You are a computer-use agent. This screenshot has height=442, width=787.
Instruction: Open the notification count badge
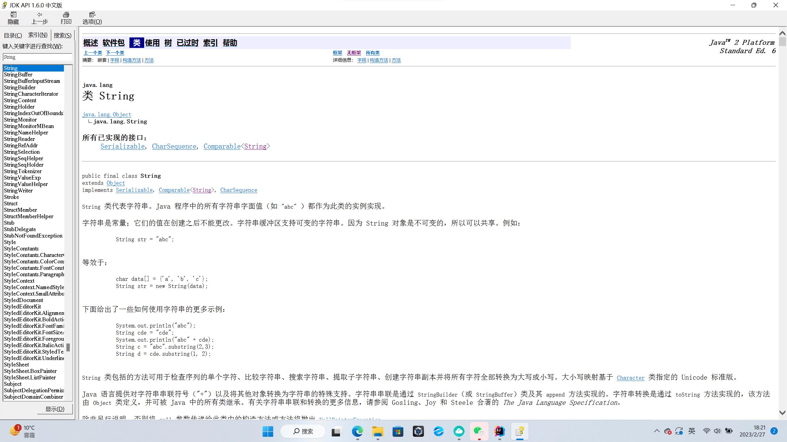tap(774, 431)
